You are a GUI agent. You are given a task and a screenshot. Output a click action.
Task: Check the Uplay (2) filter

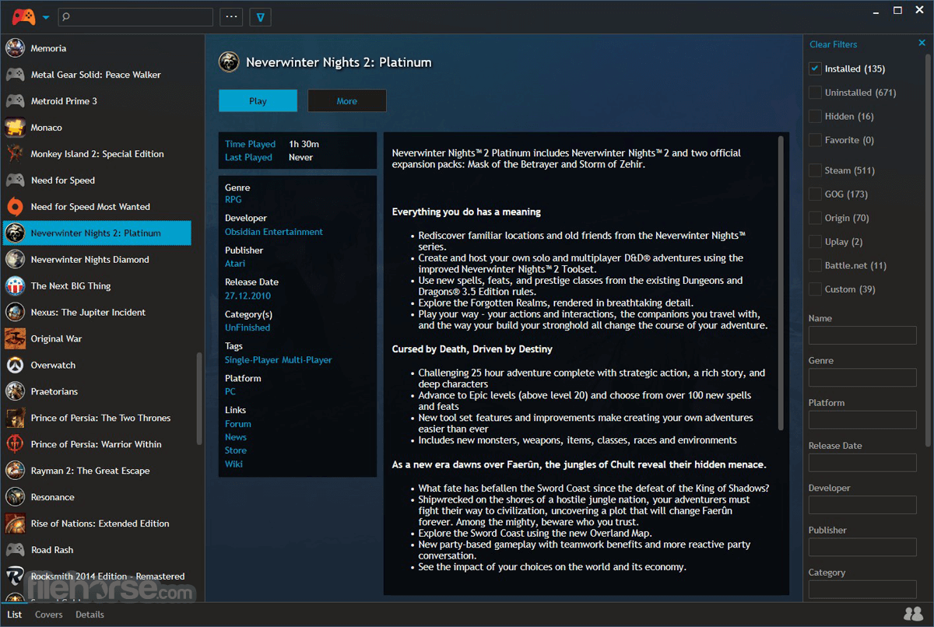point(815,241)
